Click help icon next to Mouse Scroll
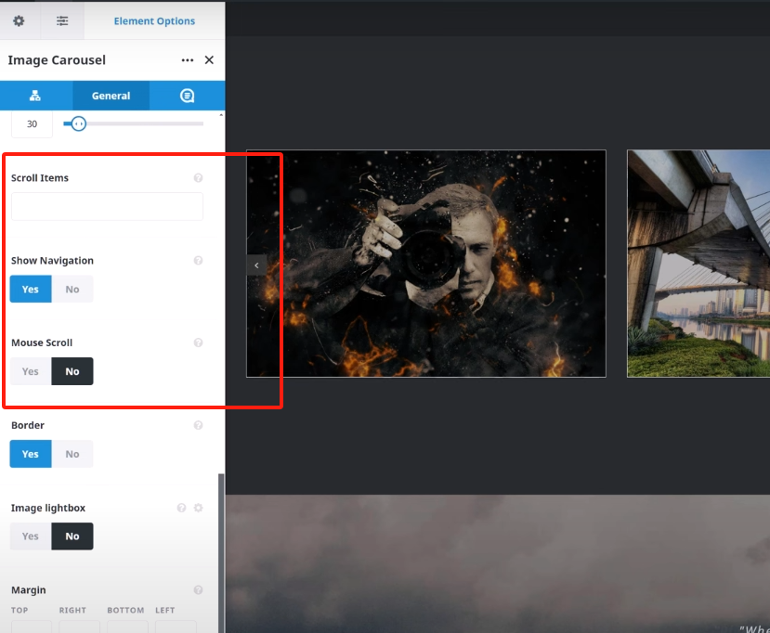The width and height of the screenshot is (770, 633). pos(198,342)
